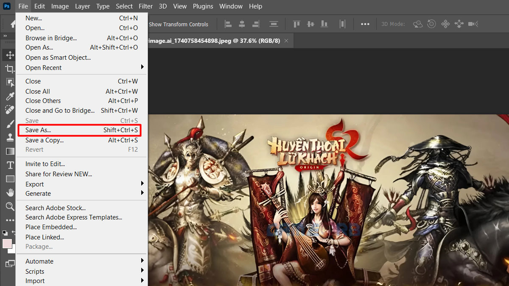
Task: Toggle Show Transform Controls option
Action: [179, 25]
